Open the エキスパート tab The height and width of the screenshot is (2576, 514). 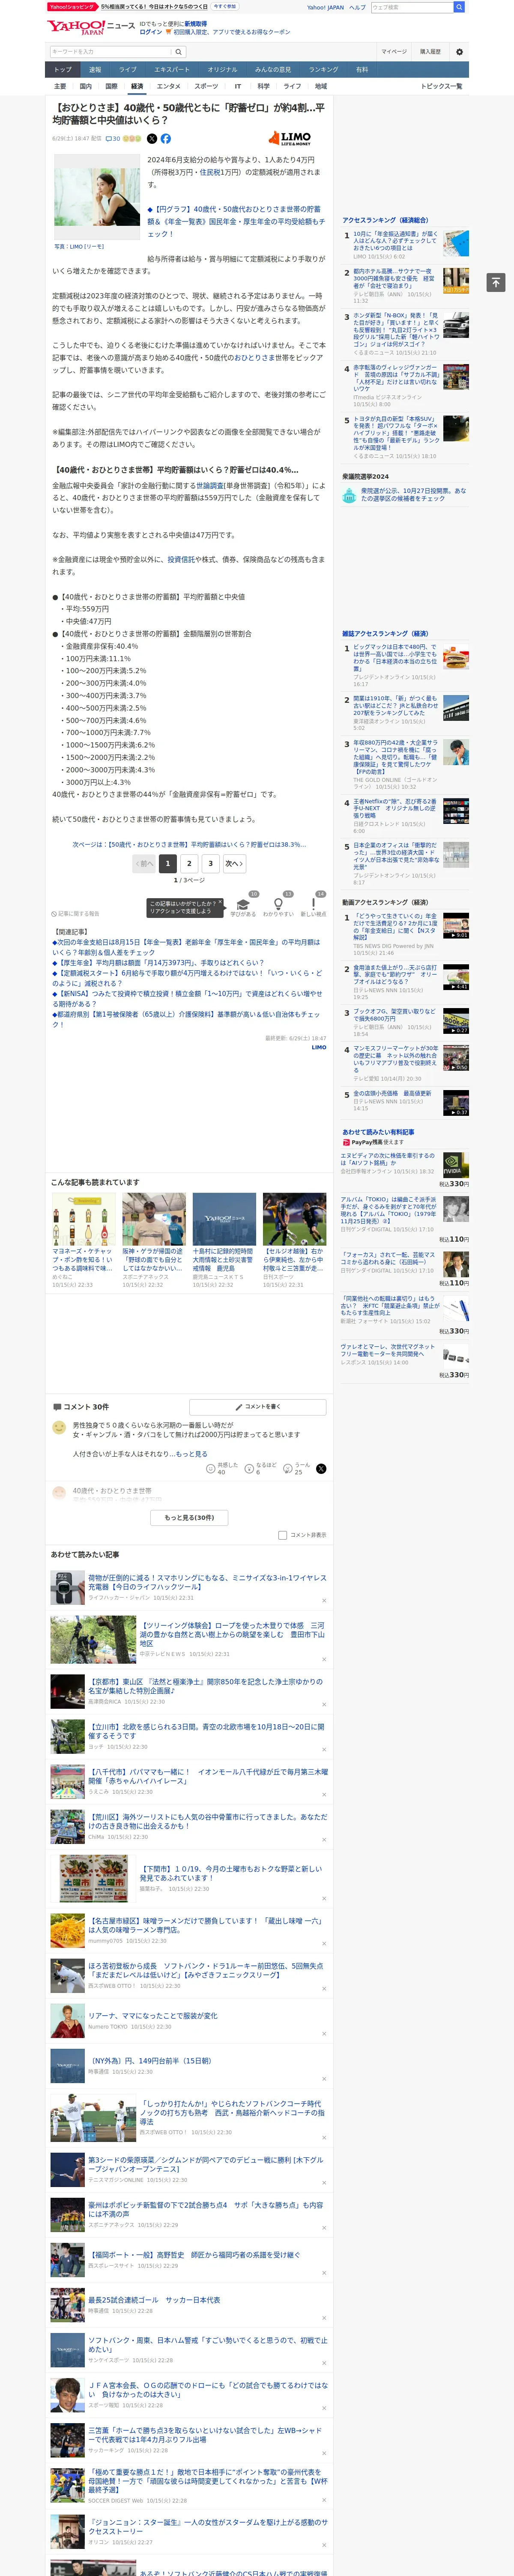click(x=172, y=70)
